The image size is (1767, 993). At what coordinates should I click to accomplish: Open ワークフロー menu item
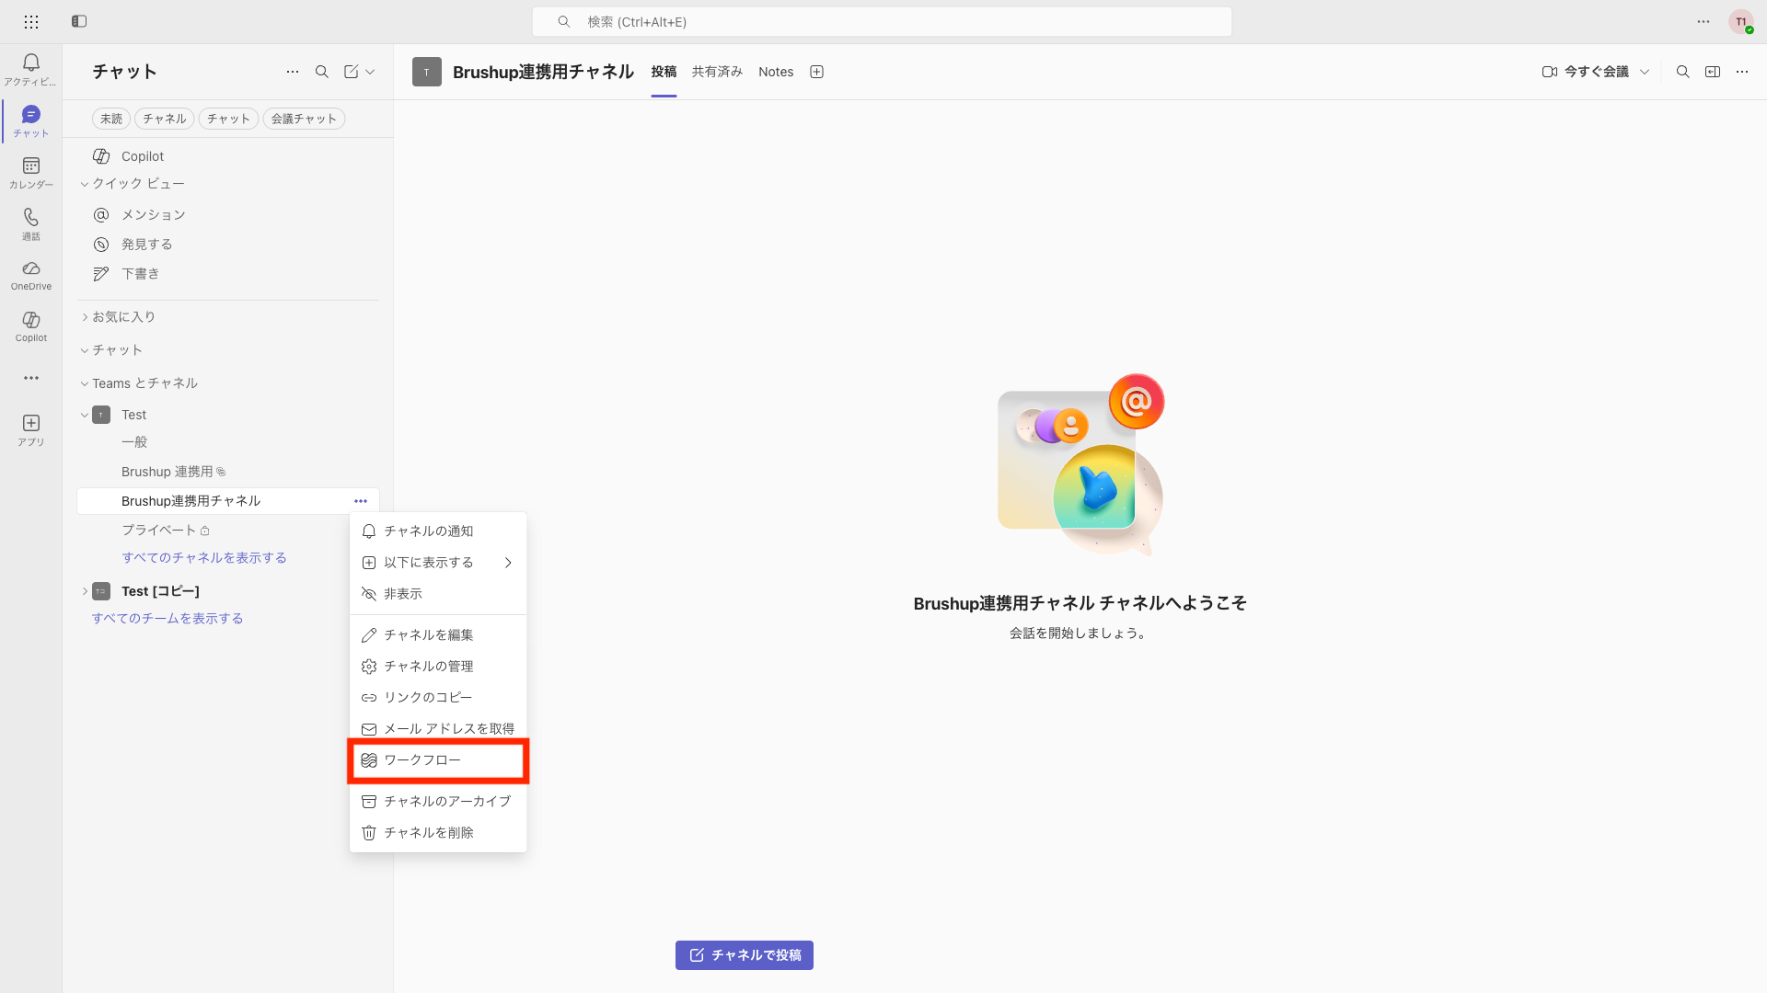pos(438,760)
